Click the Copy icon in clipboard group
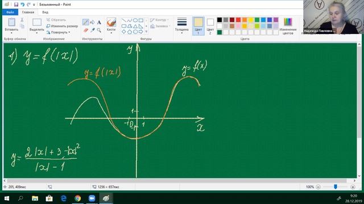The image size is (364, 204). pyautogui.click(x=22, y=26)
